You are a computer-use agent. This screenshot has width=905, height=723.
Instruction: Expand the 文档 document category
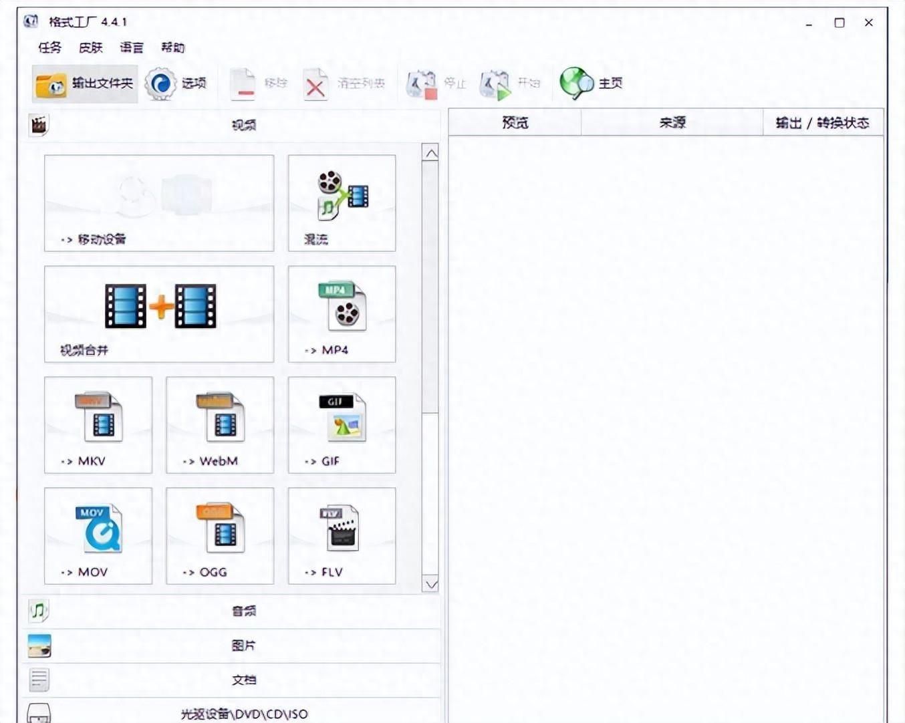231,680
